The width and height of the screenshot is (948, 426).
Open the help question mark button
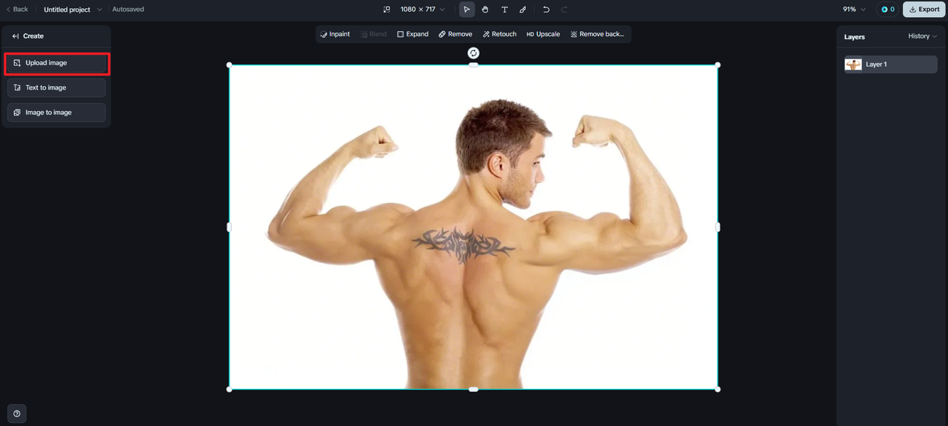coord(17,414)
